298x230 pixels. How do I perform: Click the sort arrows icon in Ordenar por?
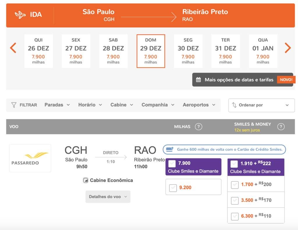tap(234, 105)
